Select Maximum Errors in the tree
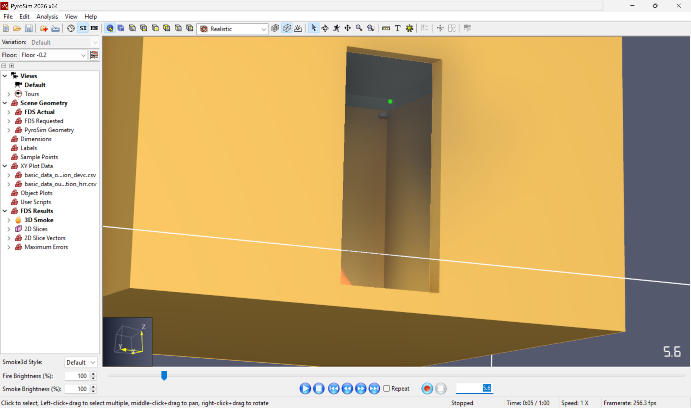 pyautogui.click(x=46, y=247)
